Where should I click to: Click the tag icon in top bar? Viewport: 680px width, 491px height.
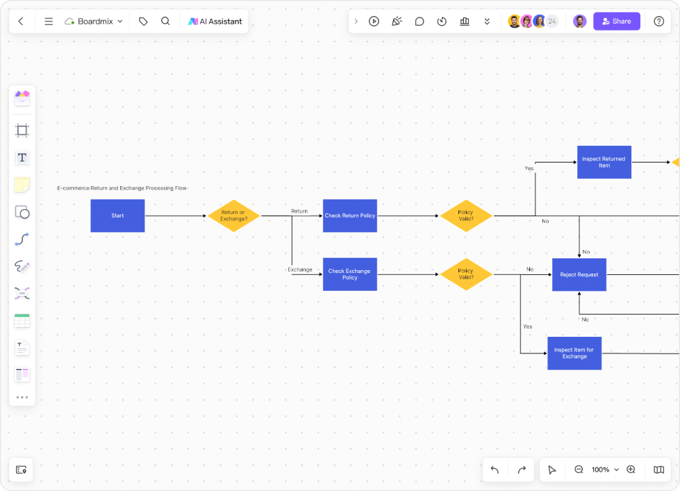pos(143,22)
